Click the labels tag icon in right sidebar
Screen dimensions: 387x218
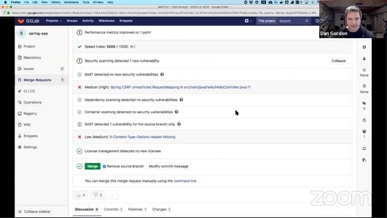(x=364, y=104)
